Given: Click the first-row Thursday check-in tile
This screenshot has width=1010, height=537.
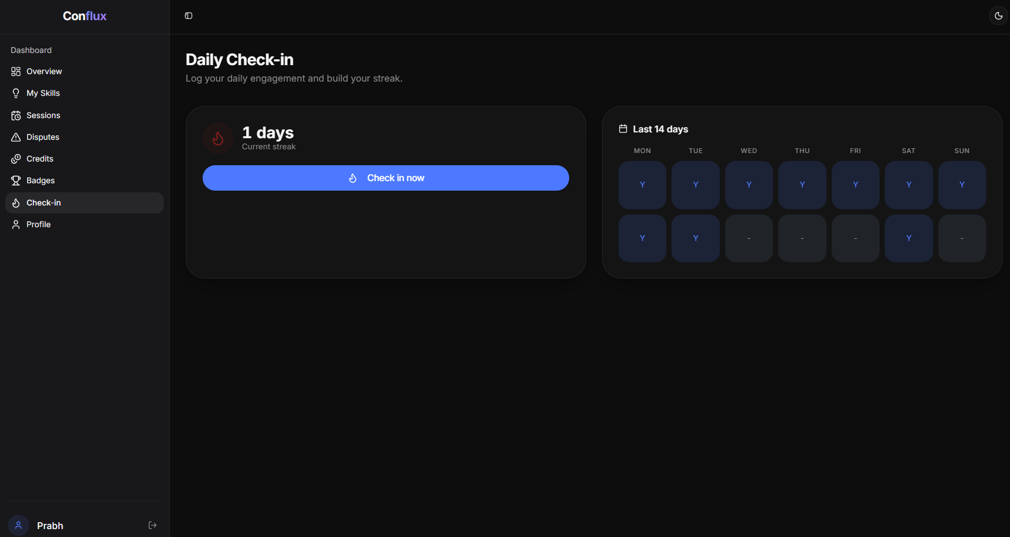Looking at the screenshot, I should click(802, 185).
